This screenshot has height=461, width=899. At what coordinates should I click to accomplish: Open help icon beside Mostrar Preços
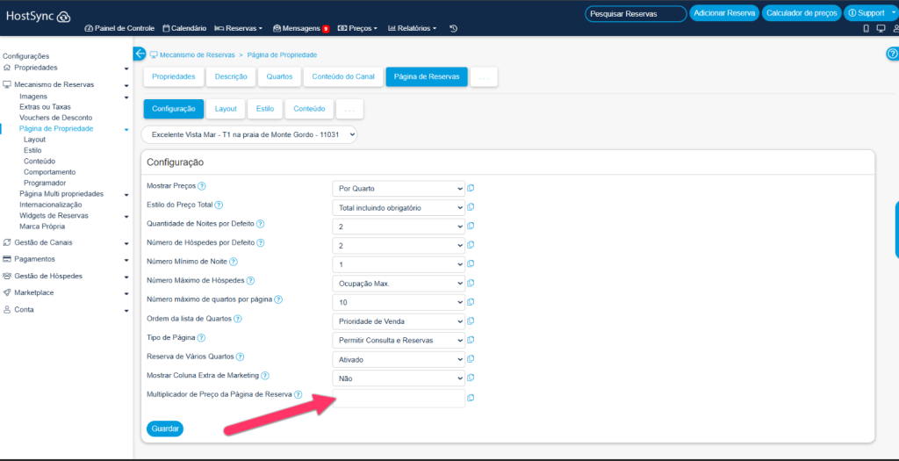pyautogui.click(x=202, y=186)
